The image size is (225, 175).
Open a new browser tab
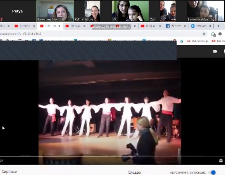pos(219,26)
